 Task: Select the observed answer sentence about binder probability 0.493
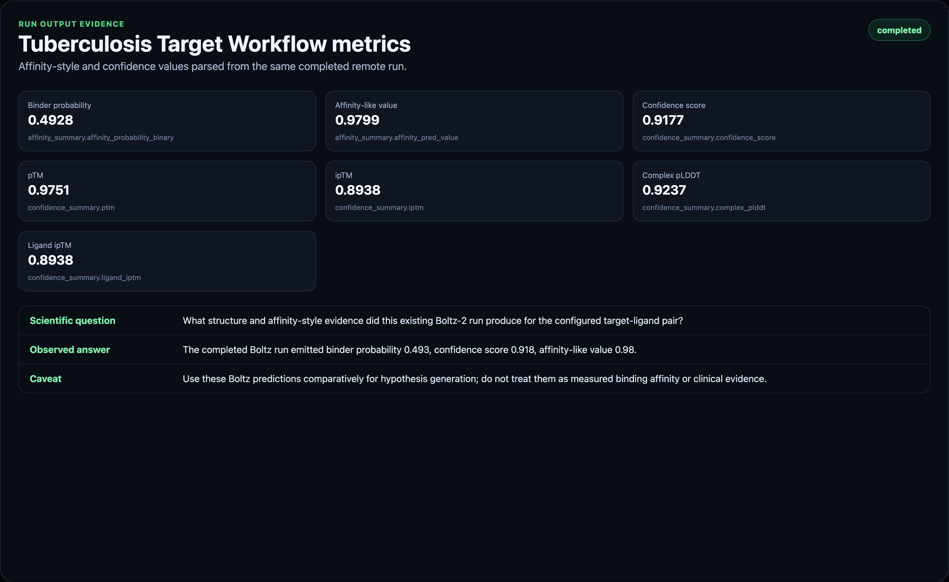click(410, 350)
